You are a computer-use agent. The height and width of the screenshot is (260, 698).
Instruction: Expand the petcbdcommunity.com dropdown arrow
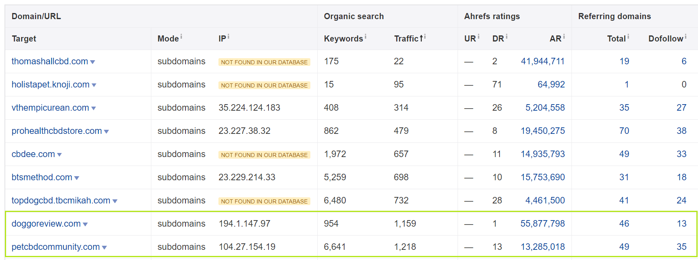coord(105,248)
